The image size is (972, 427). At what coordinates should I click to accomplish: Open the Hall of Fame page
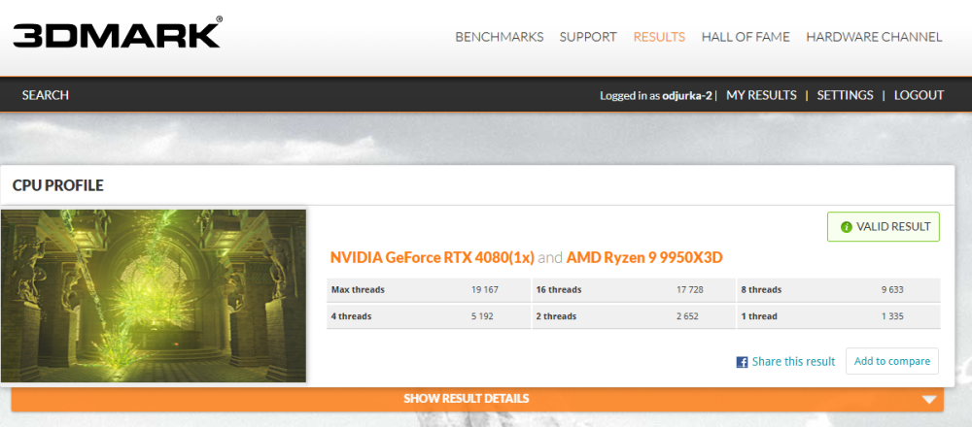[746, 37]
